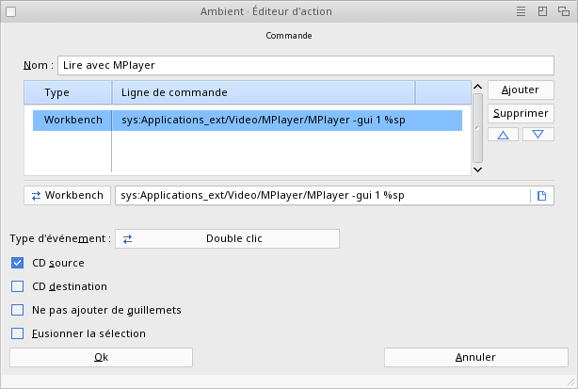578x389 pixels.
Task: Confirm with the Ok button
Action: tap(101, 357)
